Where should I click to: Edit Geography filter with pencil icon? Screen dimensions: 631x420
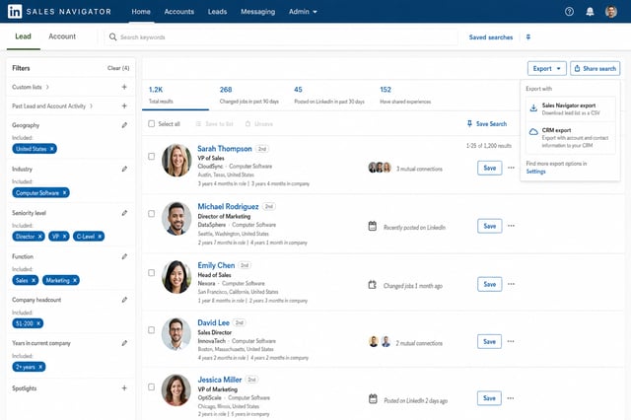click(124, 125)
